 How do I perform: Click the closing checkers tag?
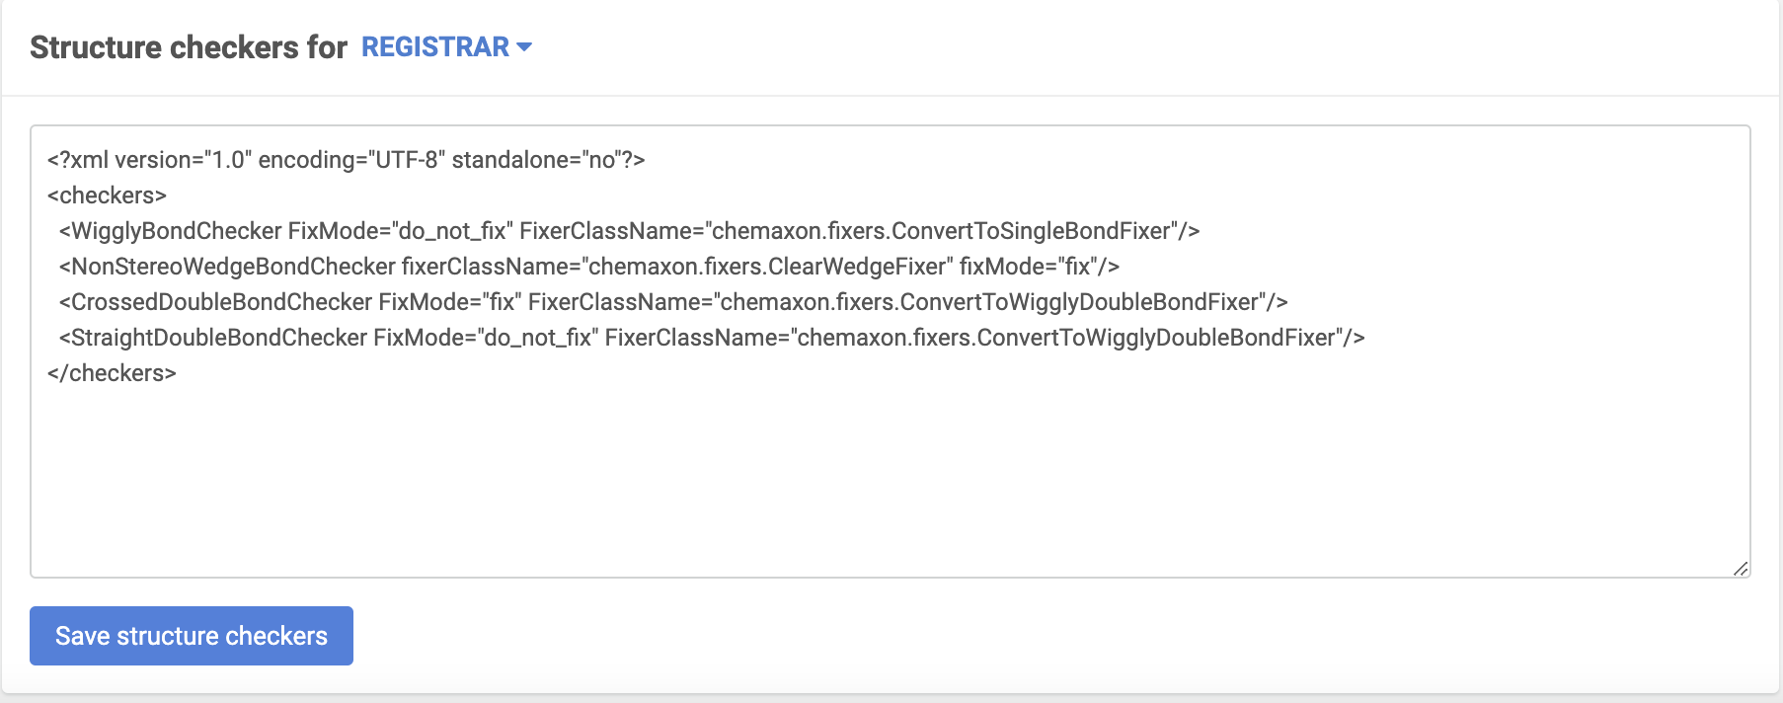111,373
